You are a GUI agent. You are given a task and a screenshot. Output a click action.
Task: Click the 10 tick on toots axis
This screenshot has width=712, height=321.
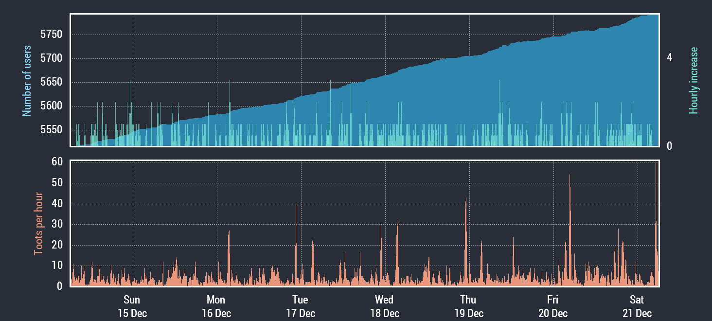[57, 266]
